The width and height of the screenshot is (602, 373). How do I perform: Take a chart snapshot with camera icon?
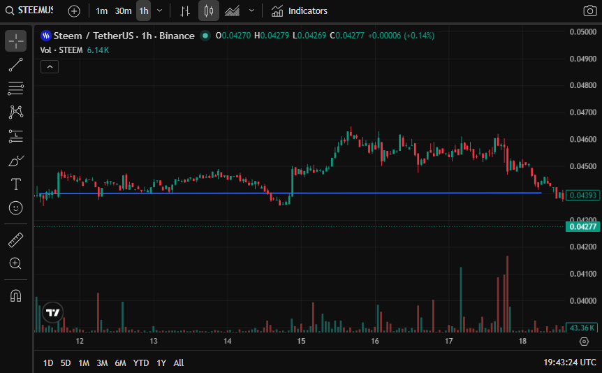[589, 10]
